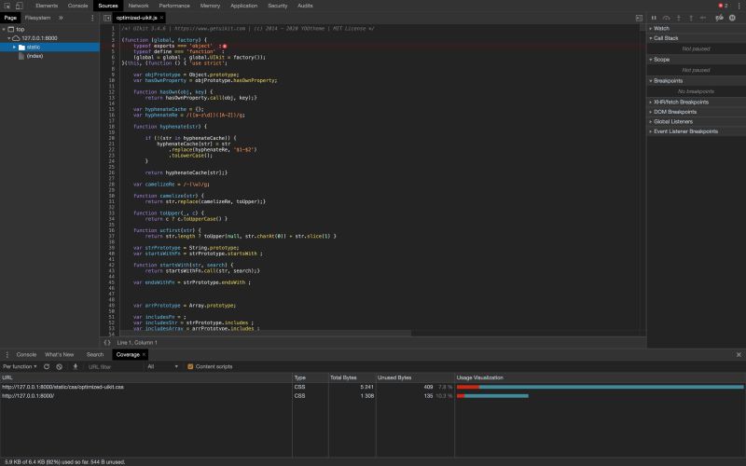Open the Performance panel tab

pyautogui.click(x=174, y=6)
